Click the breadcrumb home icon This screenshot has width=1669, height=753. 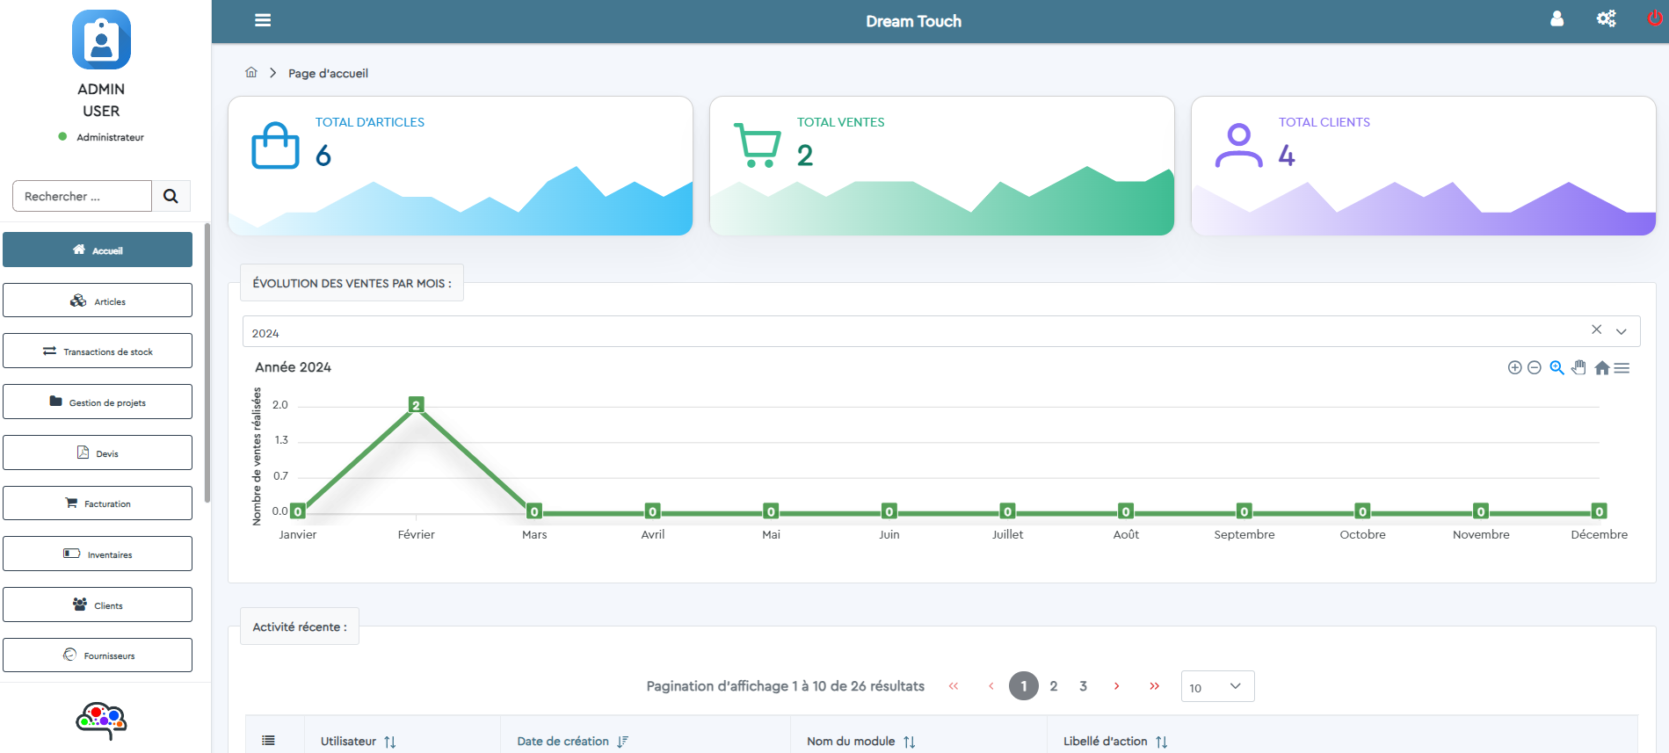251,72
